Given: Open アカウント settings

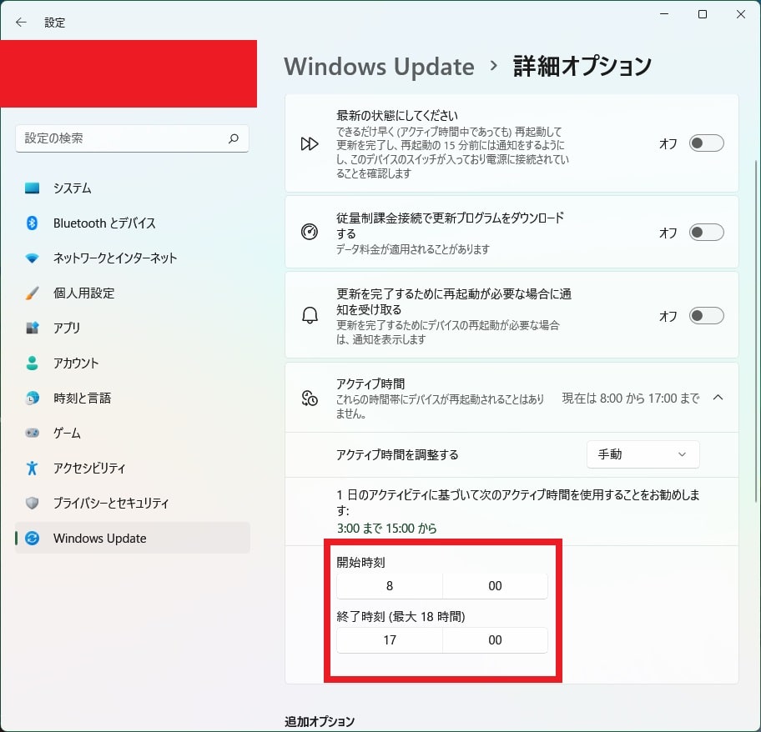Looking at the screenshot, I should (x=133, y=363).
